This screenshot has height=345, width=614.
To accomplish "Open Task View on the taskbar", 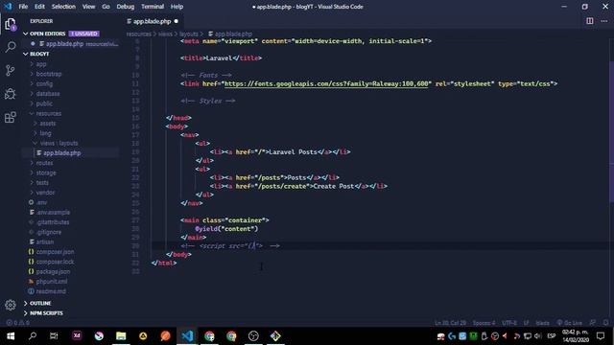I will [x=54, y=336].
